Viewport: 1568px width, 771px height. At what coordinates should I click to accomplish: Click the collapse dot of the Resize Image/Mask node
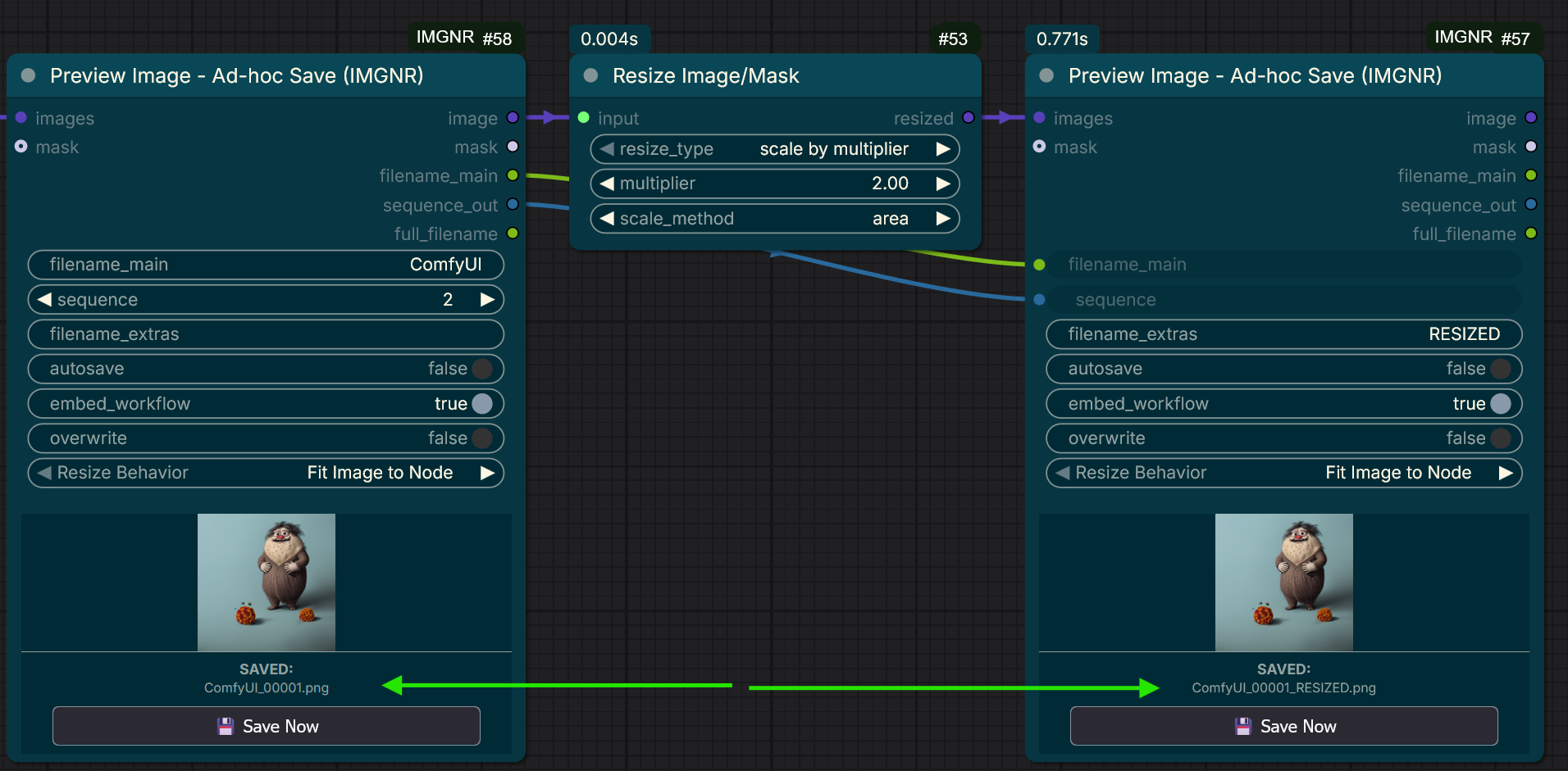(x=590, y=75)
